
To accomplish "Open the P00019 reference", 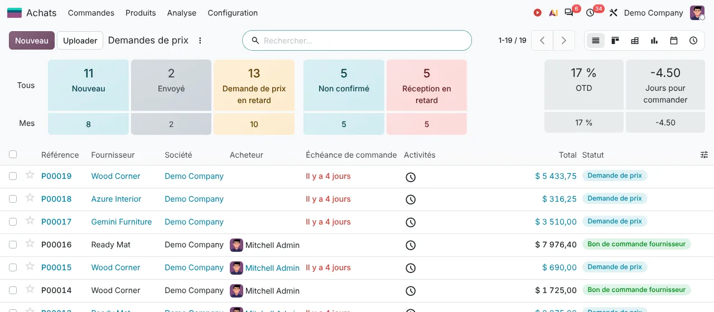I will click(x=56, y=176).
